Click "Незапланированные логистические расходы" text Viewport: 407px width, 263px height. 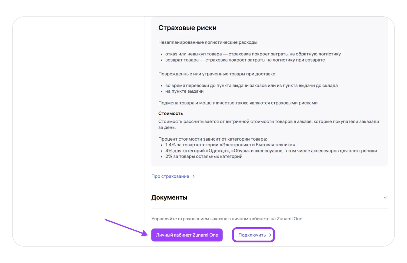point(208,42)
